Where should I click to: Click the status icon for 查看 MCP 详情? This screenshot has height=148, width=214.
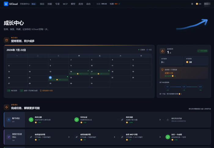(122, 137)
